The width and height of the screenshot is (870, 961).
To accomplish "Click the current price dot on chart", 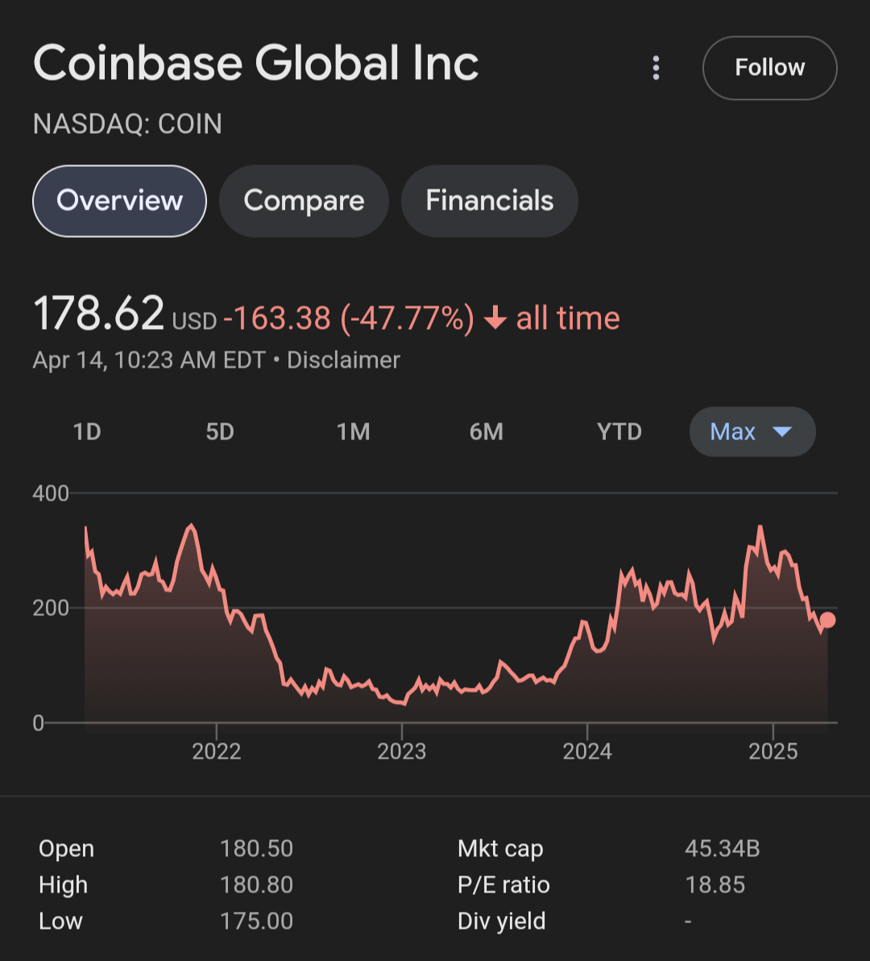I will (826, 620).
